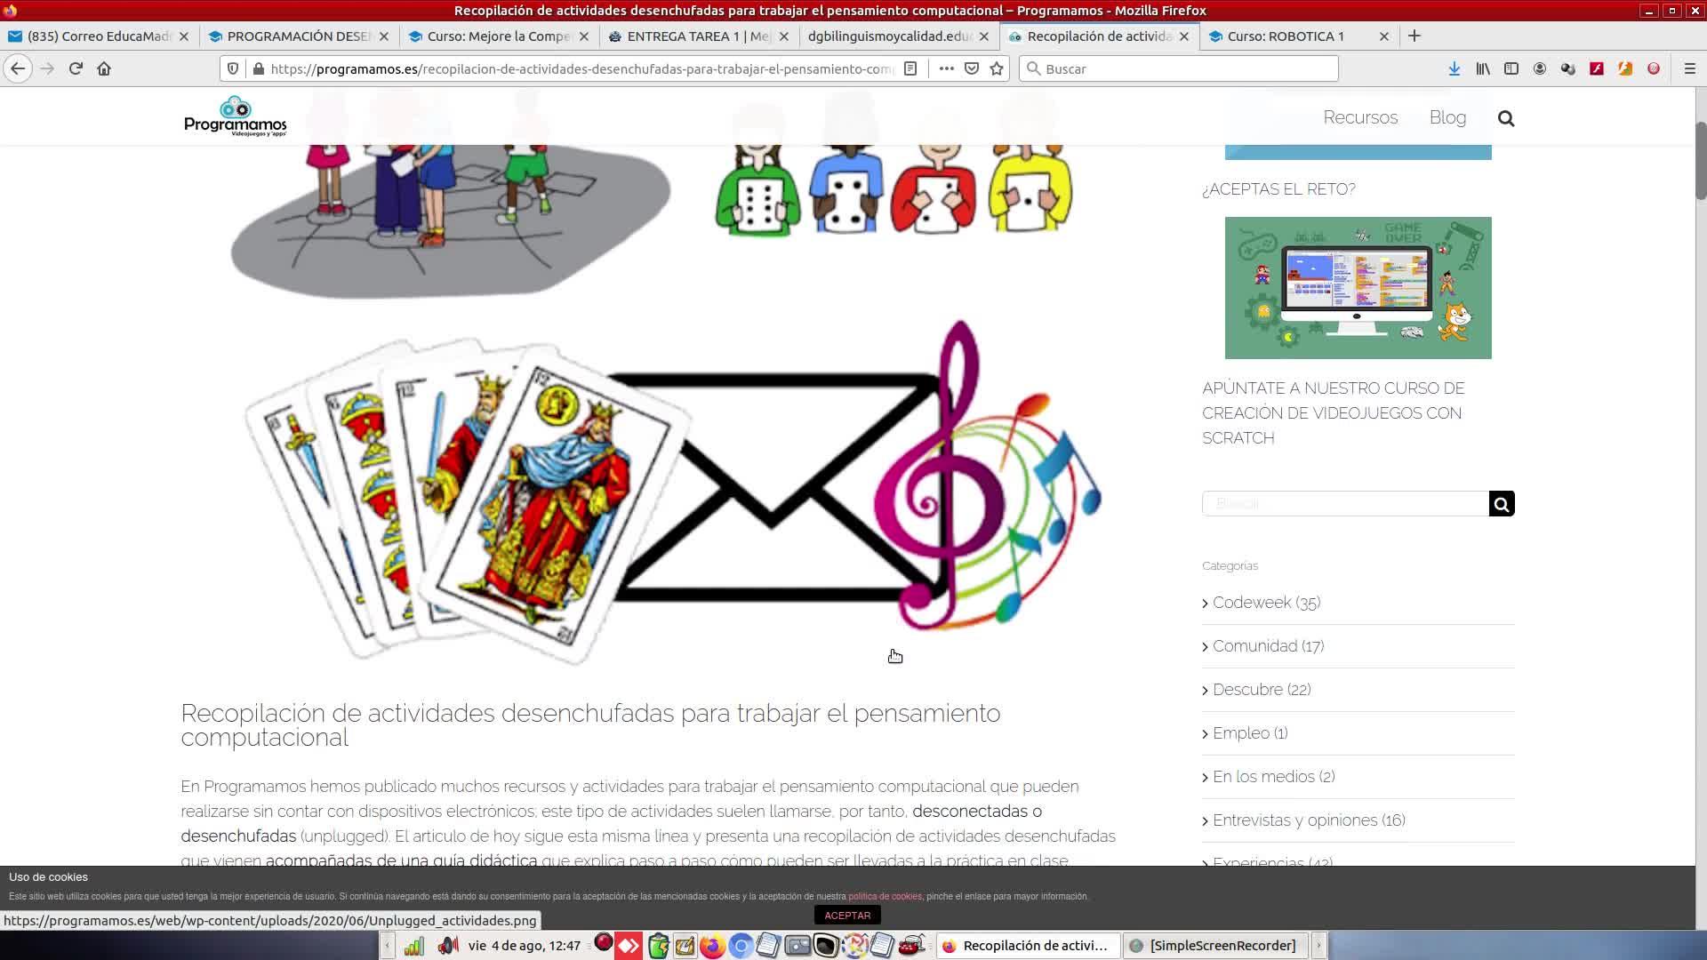The height and width of the screenshot is (960, 1707).
Task: Open the Recursos menu item
Action: tap(1360, 117)
